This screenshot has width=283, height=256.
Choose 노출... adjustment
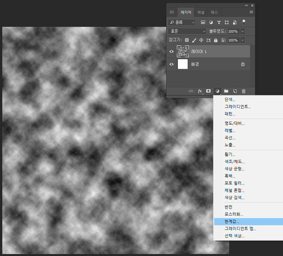click(x=248, y=145)
